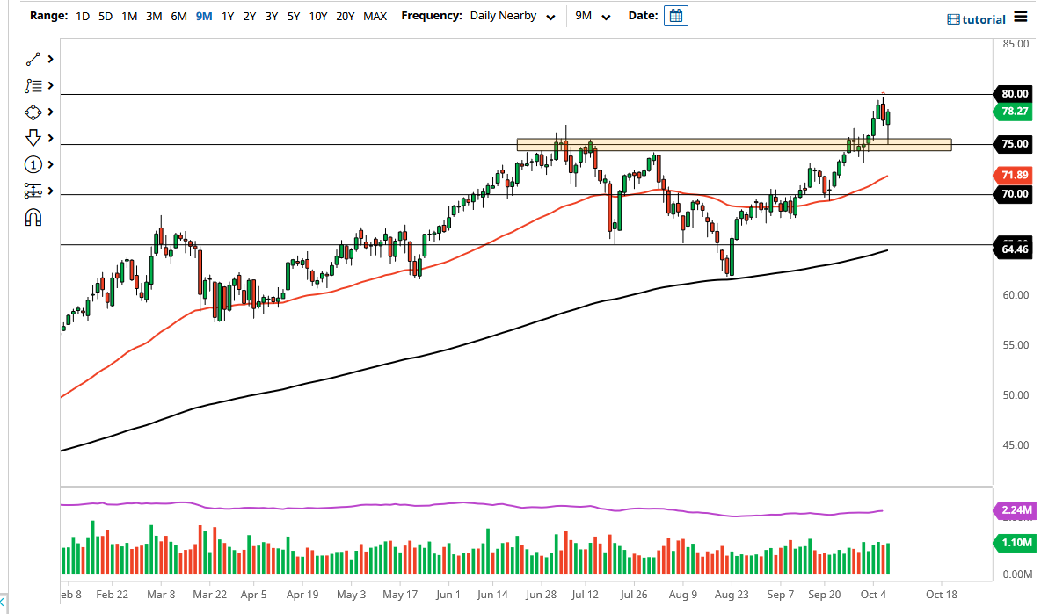Open the annotation list tool below trendline
The image size is (1041, 614).
(x=33, y=85)
